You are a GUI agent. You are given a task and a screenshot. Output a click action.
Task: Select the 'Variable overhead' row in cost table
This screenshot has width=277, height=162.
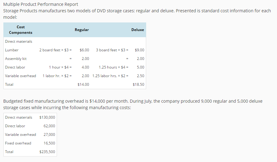click(21, 76)
